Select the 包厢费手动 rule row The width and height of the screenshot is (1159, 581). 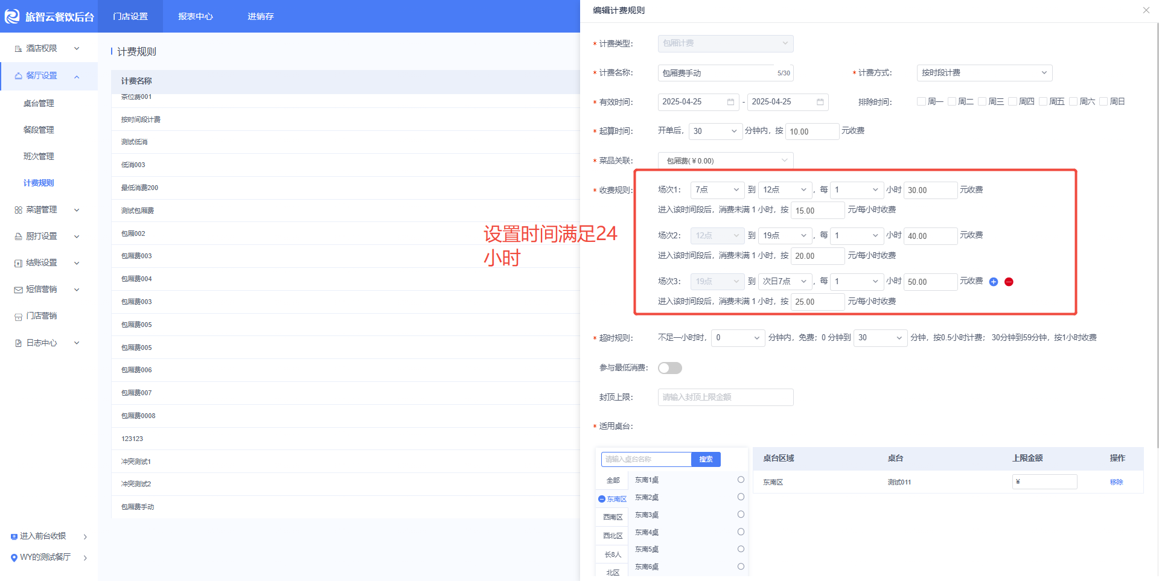pyautogui.click(x=345, y=507)
